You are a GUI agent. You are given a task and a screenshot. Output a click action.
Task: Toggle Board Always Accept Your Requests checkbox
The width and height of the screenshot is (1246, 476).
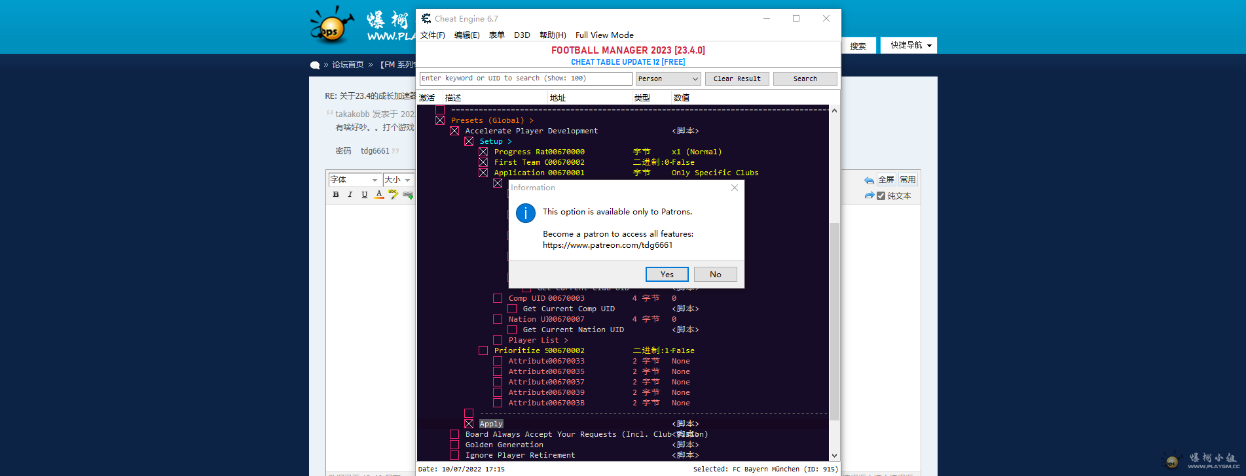coord(454,434)
